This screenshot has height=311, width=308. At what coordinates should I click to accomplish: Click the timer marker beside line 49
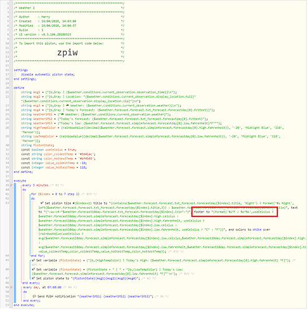point(11,288)
